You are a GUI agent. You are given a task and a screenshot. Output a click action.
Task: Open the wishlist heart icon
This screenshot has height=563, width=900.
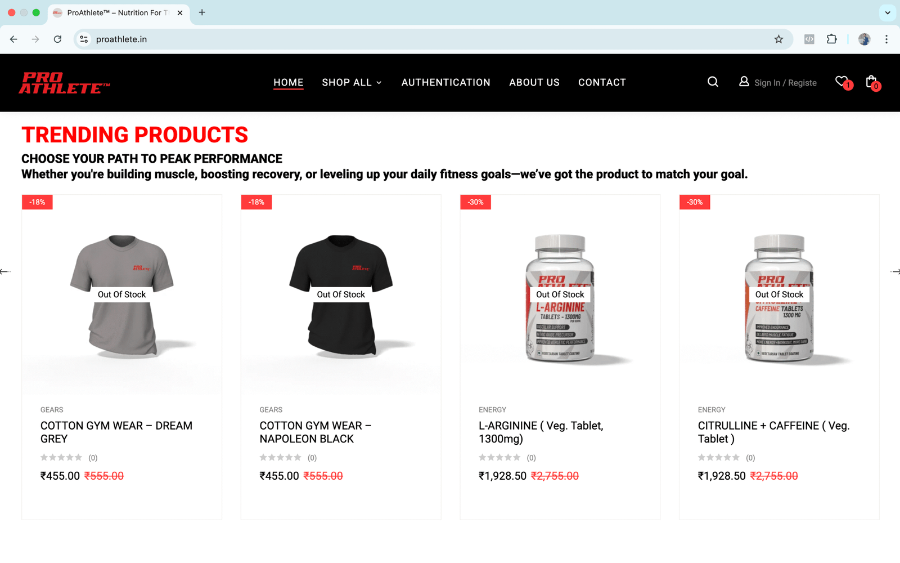[843, 82]
